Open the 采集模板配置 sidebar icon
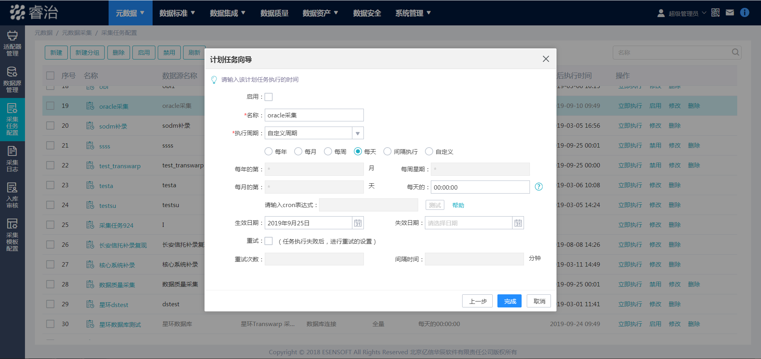The image size is (761, 359). tap(12, 234)
